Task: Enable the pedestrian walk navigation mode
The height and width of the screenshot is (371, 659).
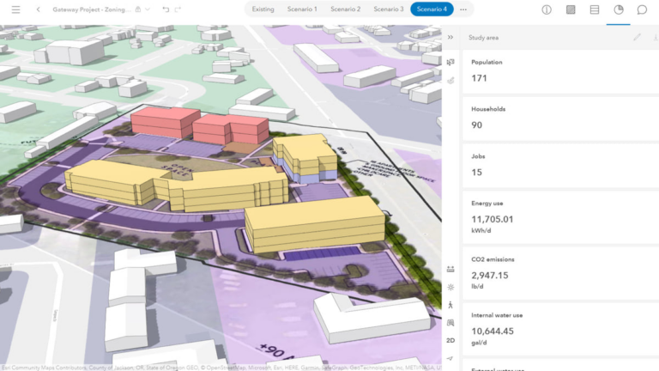Action: (x=450, y=305)
